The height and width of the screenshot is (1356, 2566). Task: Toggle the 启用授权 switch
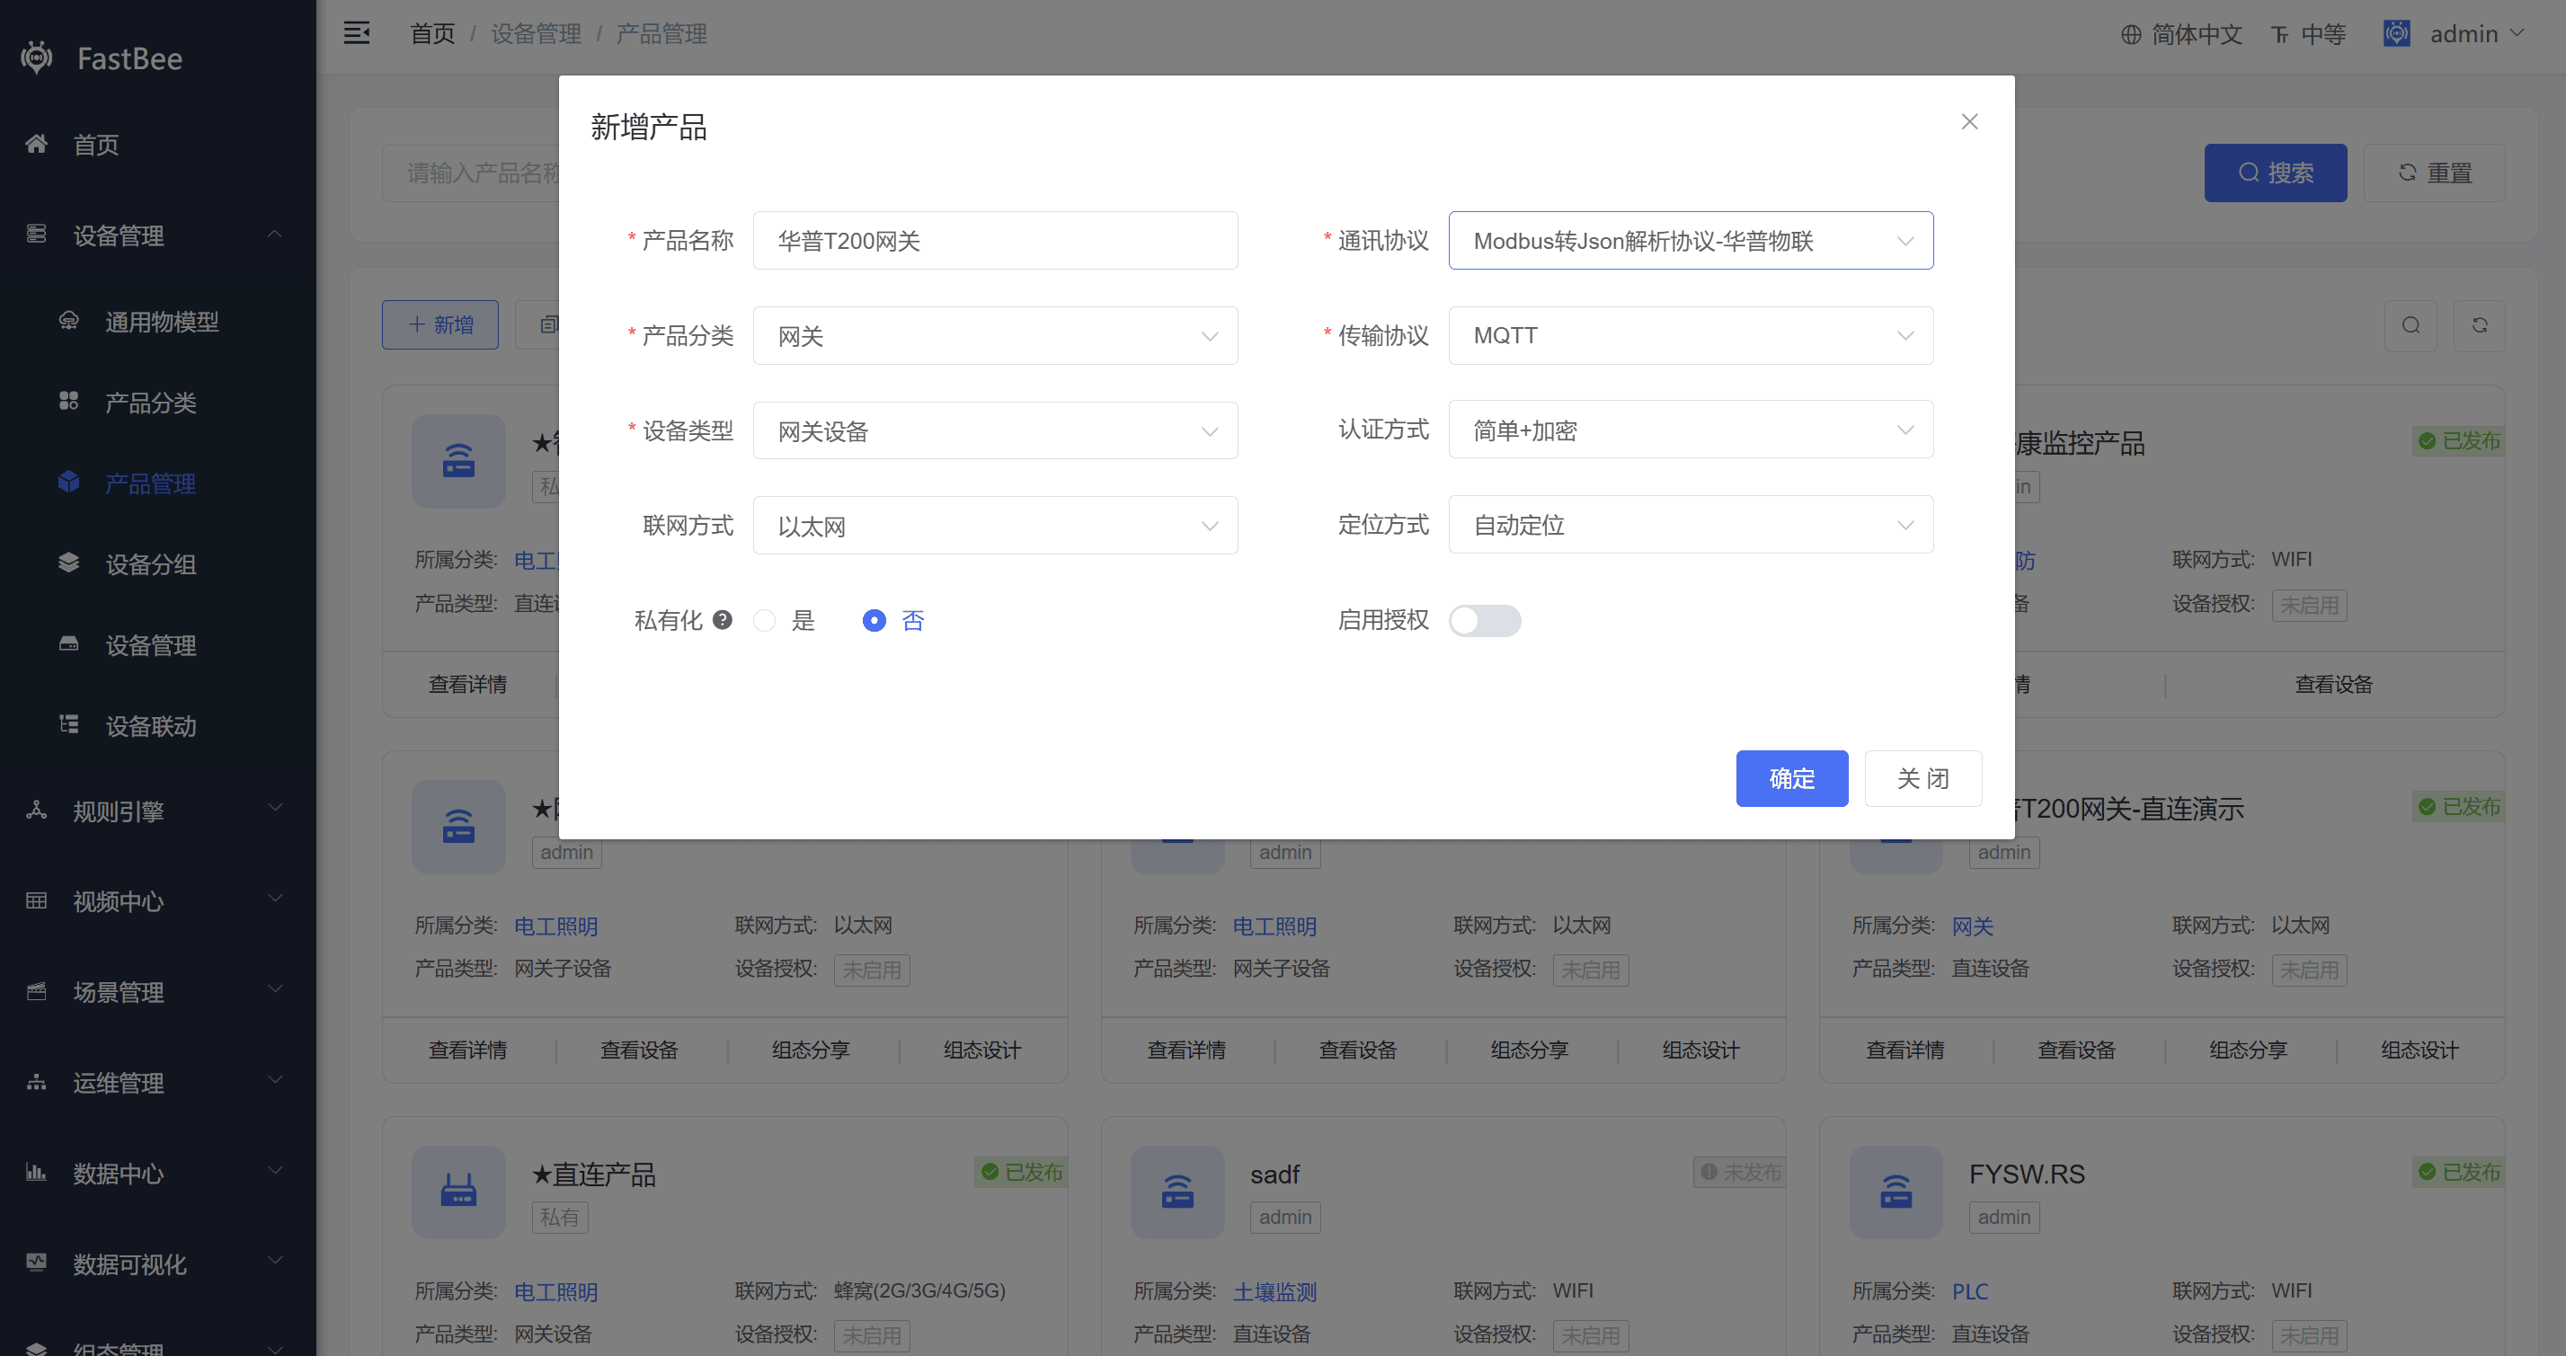pyautogui.click(x=1484, y=620)
